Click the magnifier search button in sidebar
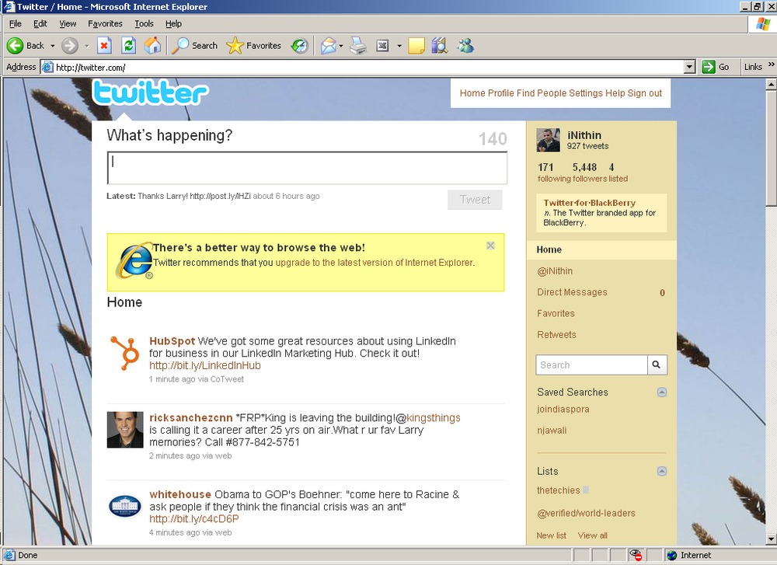Viewport: 777px width, 565px height. click(657, 364)
